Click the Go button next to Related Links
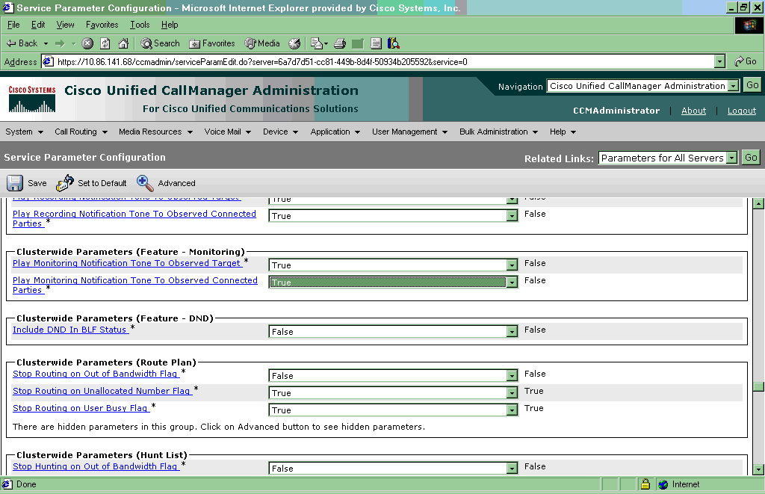This screenshot has height=494, width=765. (751, 158)
